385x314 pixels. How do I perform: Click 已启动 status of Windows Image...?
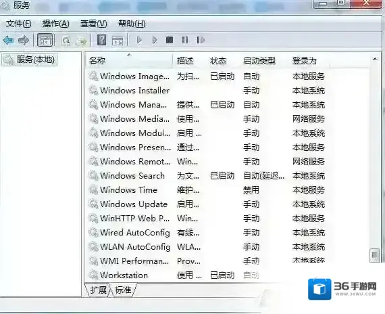coord(222,76)
